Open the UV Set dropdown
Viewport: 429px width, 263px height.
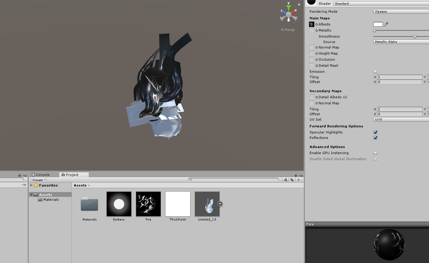point(400,119)
